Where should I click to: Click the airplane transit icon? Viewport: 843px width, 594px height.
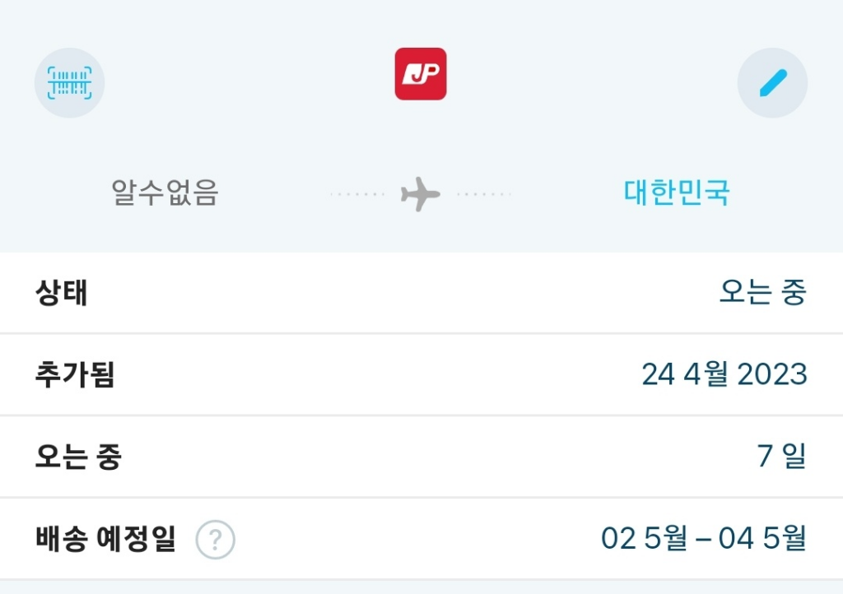pos(421,195)
